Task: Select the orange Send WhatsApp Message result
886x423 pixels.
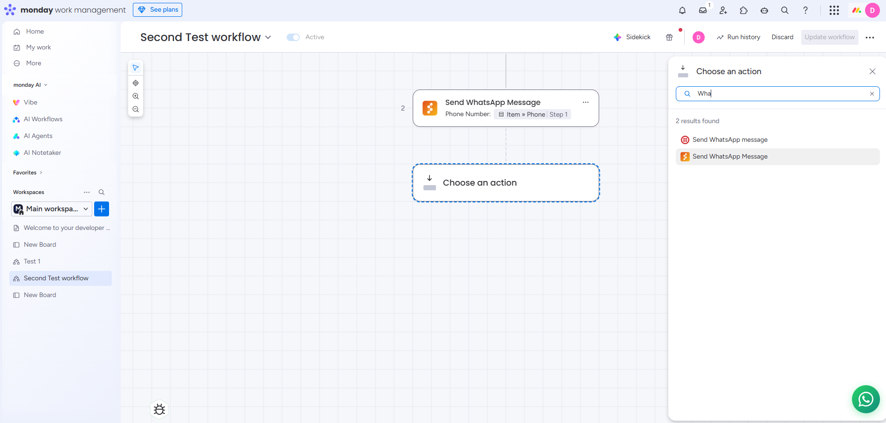Action: coord(730,157)
